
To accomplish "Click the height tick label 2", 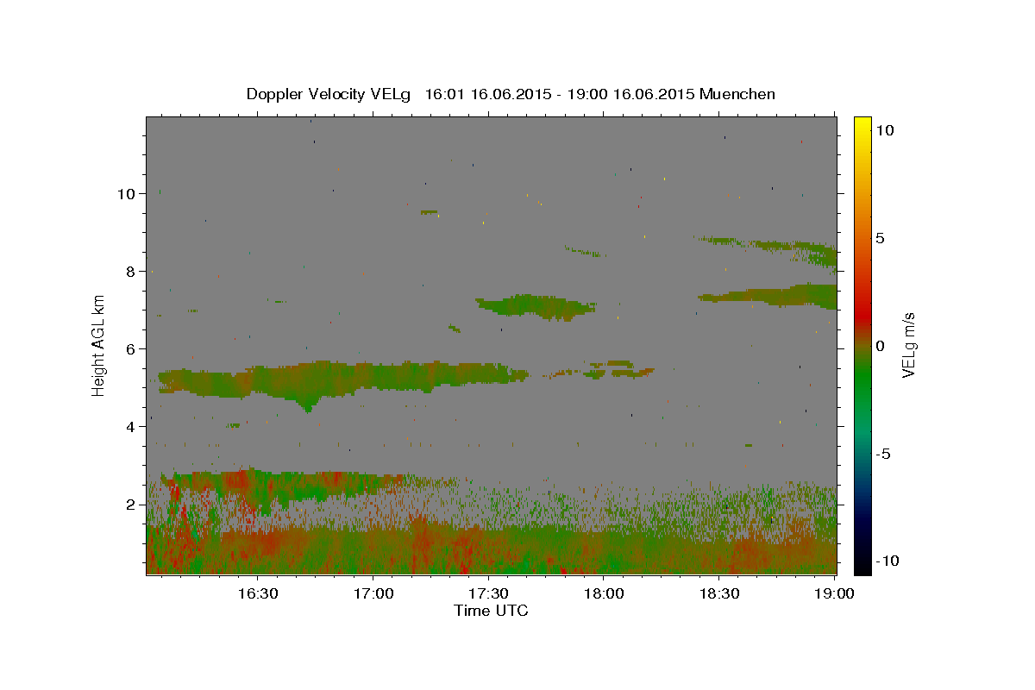I will tap(131, 505).
